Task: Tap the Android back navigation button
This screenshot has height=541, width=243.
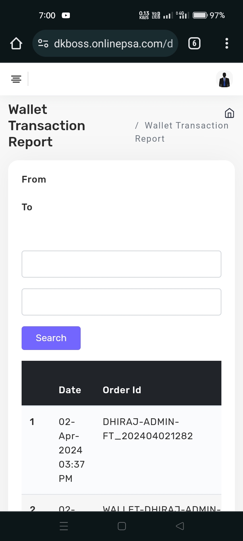Action: 180,526
